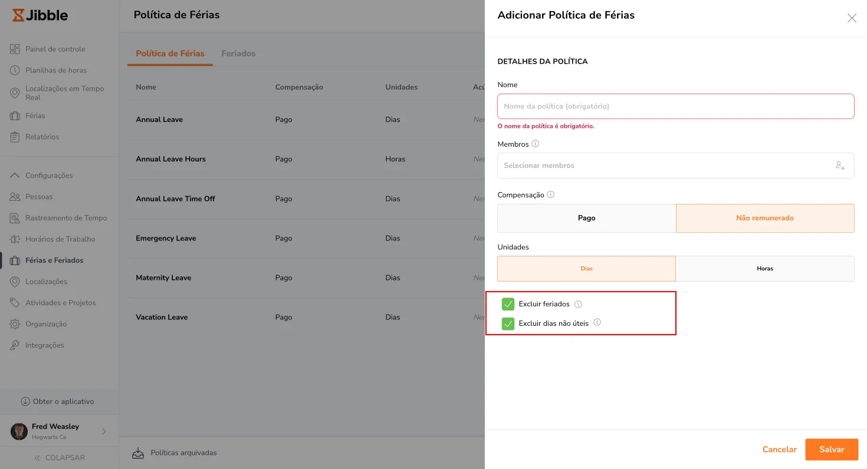Click Fred Weasley's avatar photo
The width and height of the screenshot is (867, 469).
tap(19, 431)
